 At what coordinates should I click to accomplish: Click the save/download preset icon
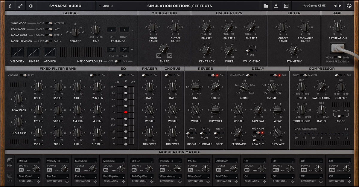coord(276,6)
